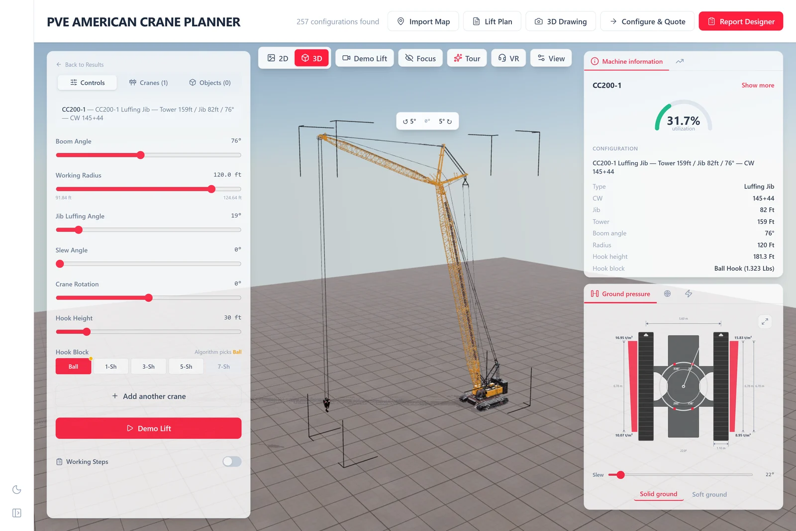Switch to 2D view
796x531 pixels.
278,58
